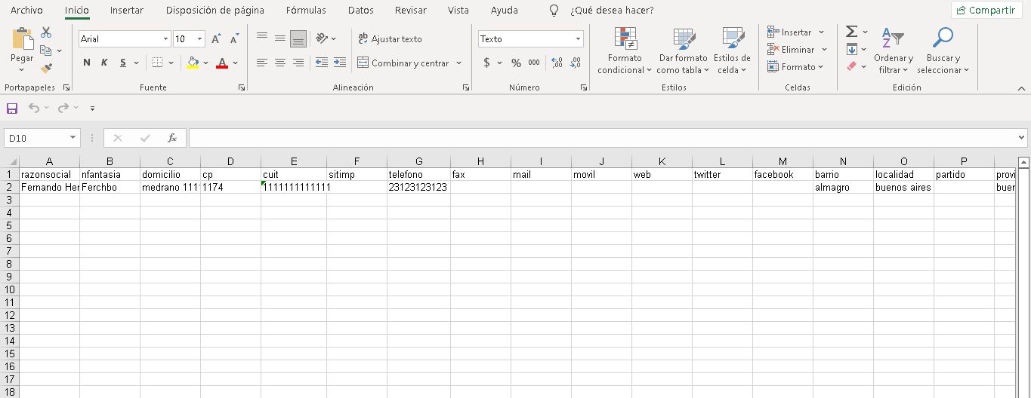This screenshot has height=398, width=1031.
Task: Toggle bold formatting with N button
Action: pos(87,63)
